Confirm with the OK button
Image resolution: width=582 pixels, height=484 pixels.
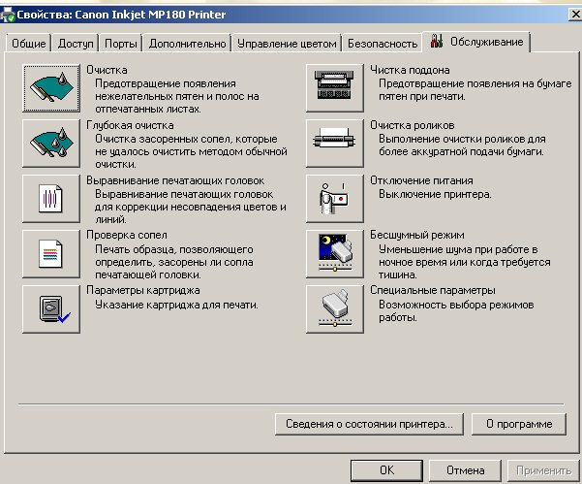click(x=386, y=470)
